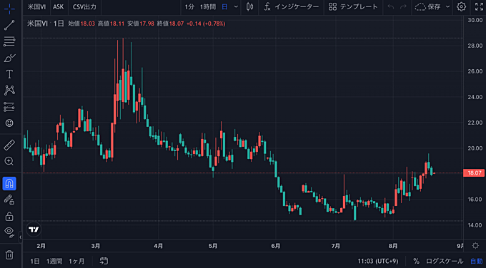This screenshot has width=486, height=268.
Task: Lock all drawing tools padlock
Action: [9, 217]
